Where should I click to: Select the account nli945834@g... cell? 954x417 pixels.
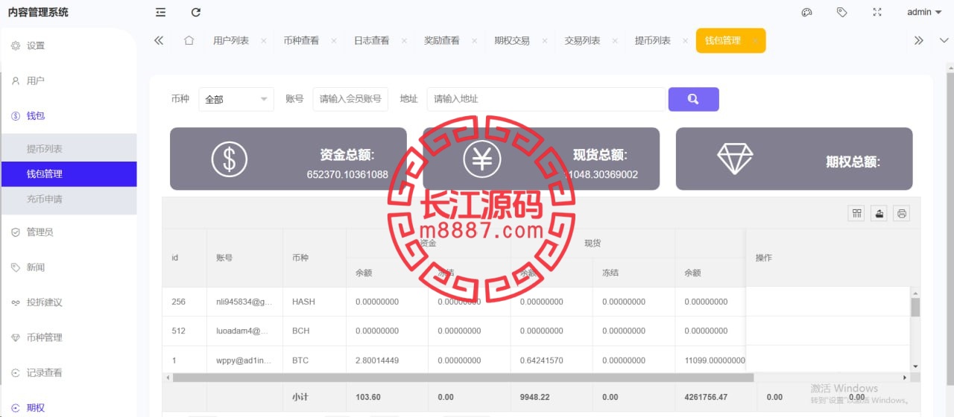(x=244, y=302)
